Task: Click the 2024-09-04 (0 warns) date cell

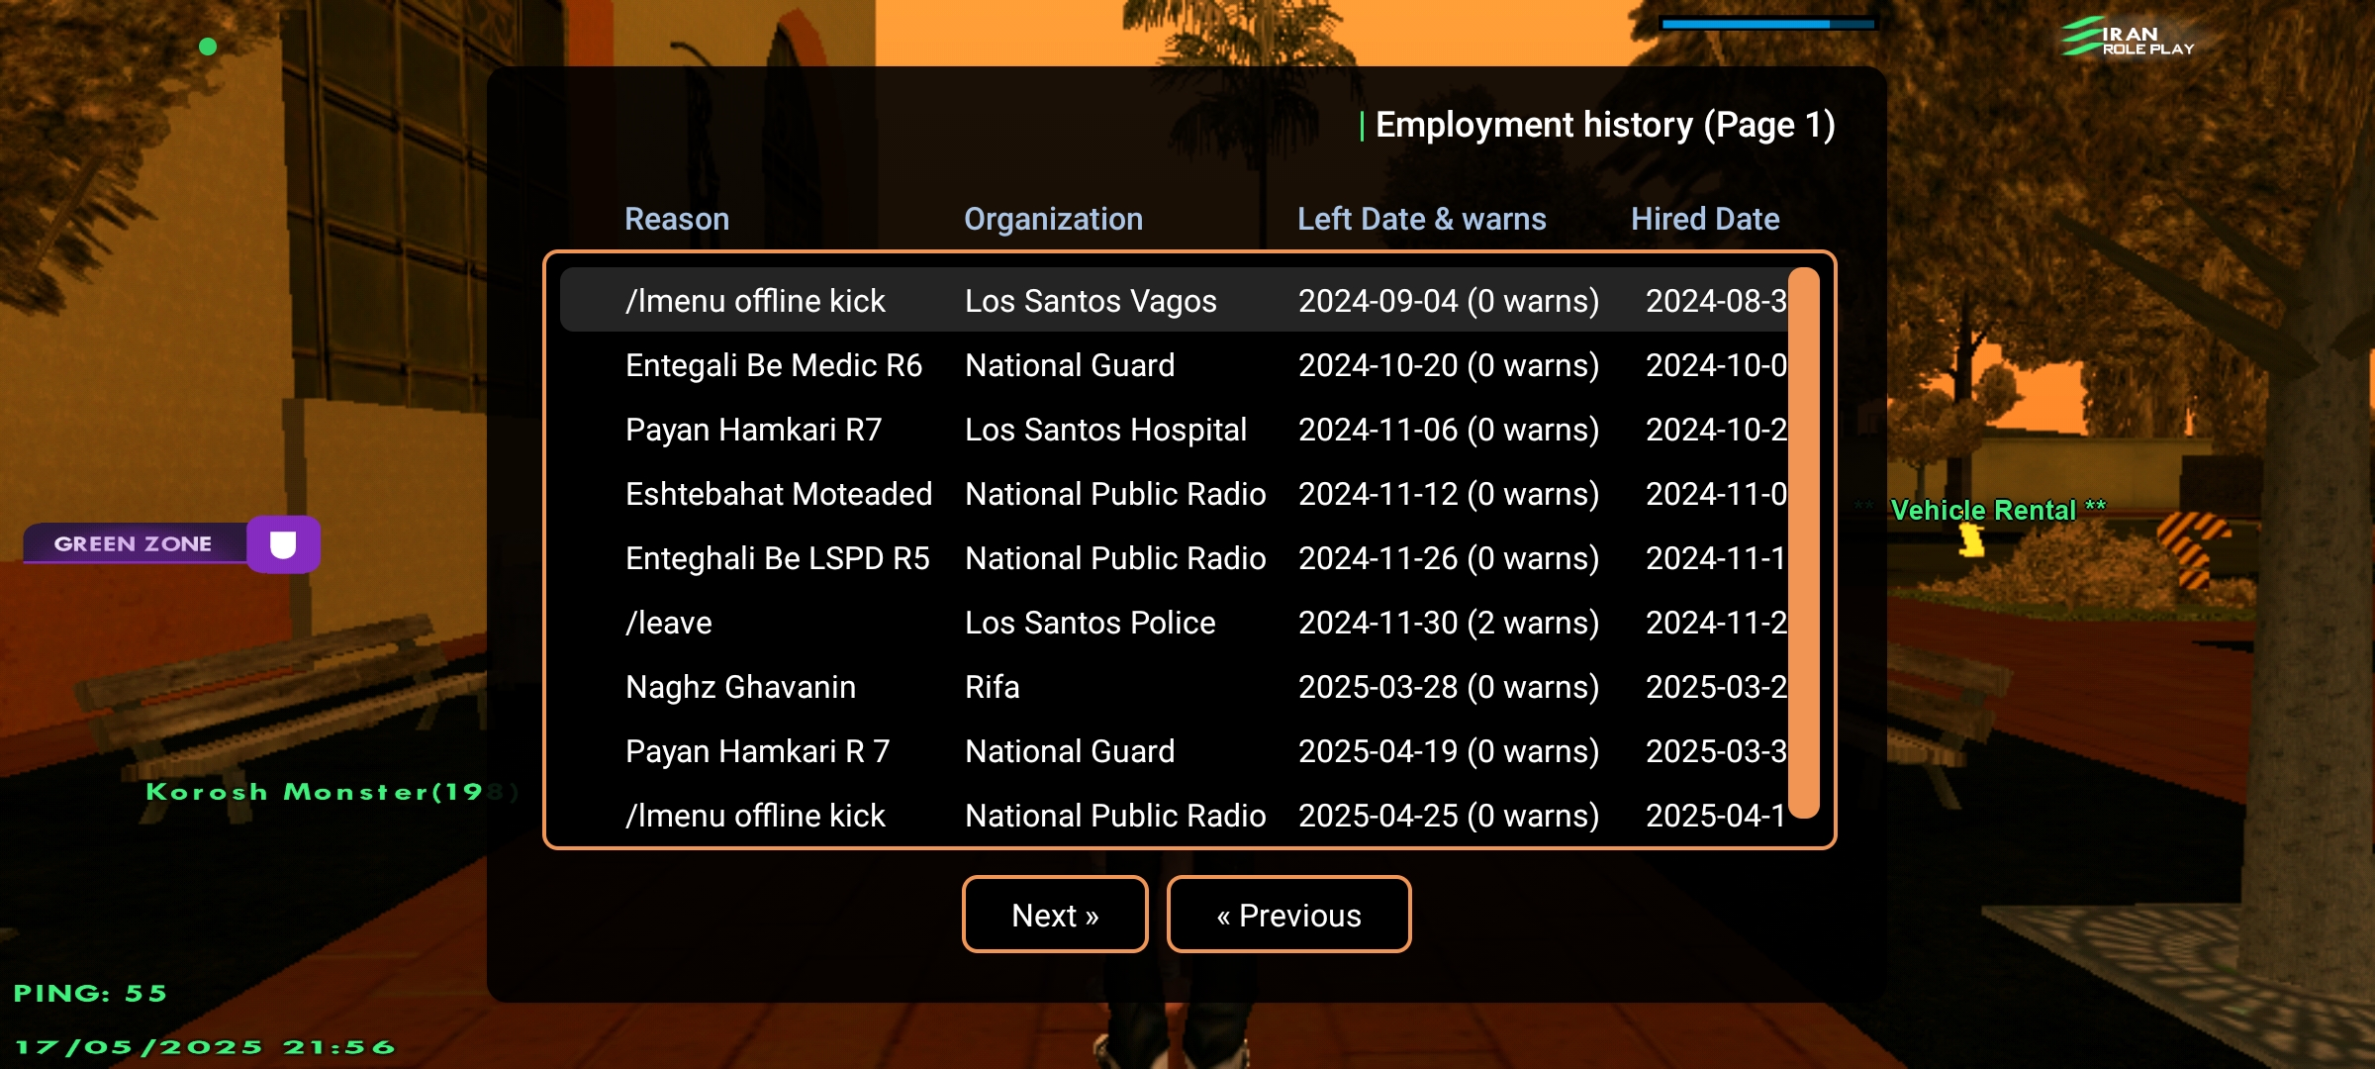Action: [1448, 301]
